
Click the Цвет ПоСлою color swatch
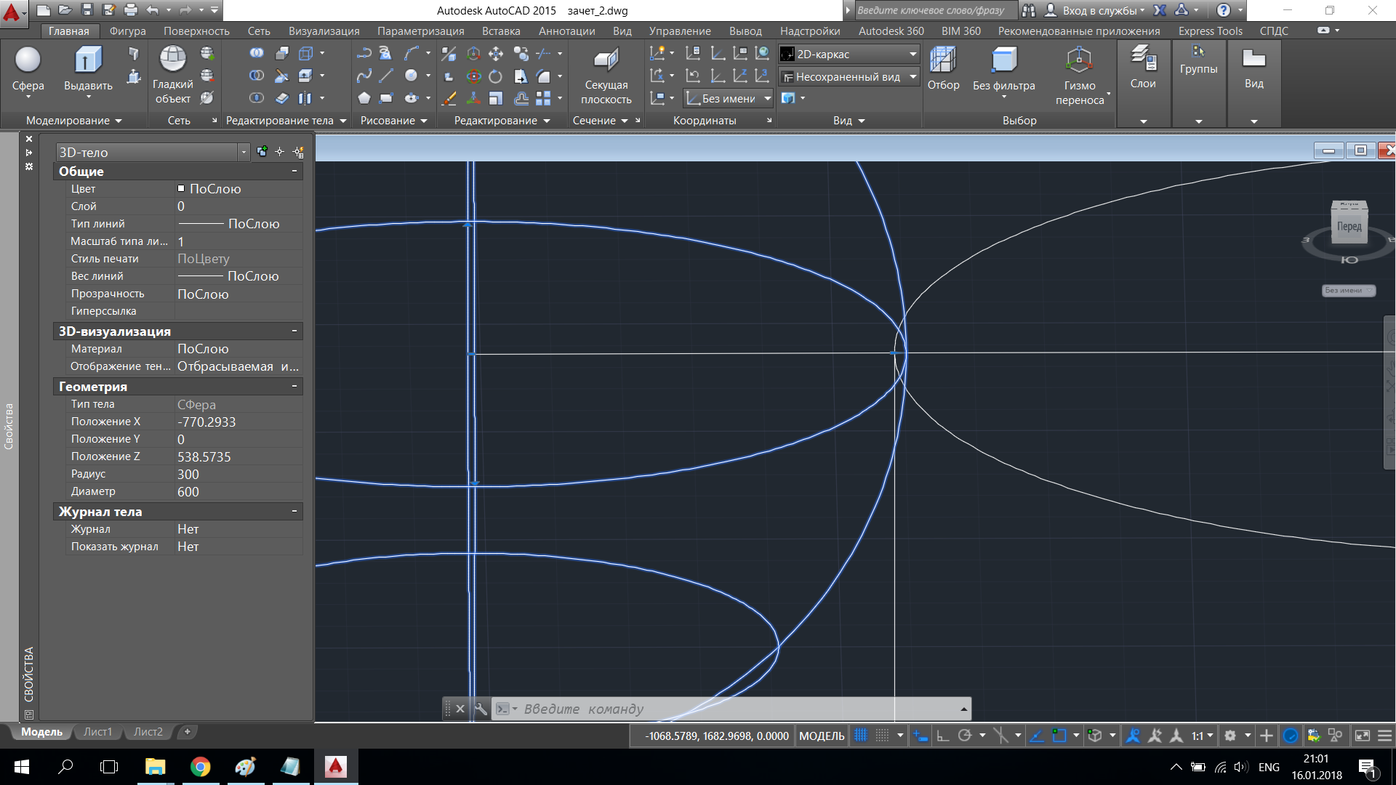coord(181,188)
